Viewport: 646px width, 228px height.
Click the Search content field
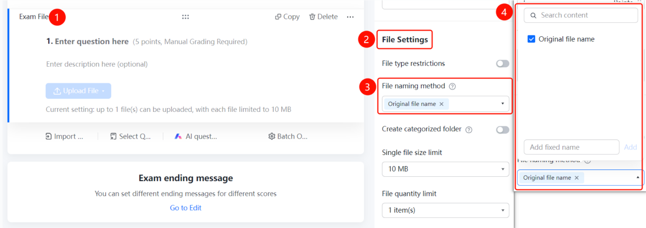coord(581,15)
